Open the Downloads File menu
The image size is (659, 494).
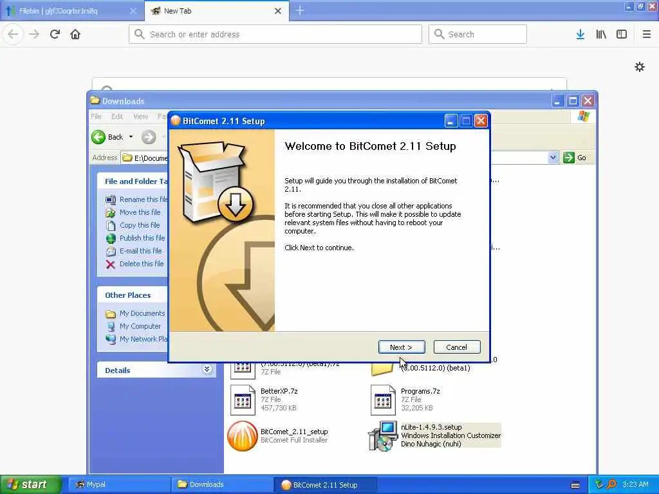tap(97, 116)
